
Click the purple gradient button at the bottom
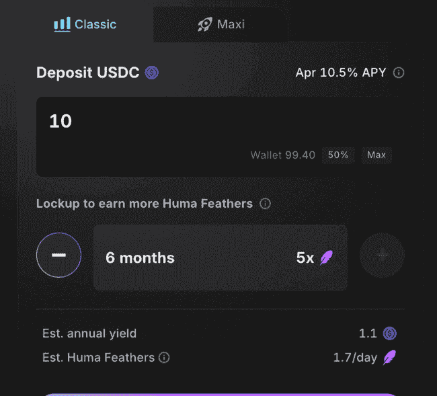(221, 393)
